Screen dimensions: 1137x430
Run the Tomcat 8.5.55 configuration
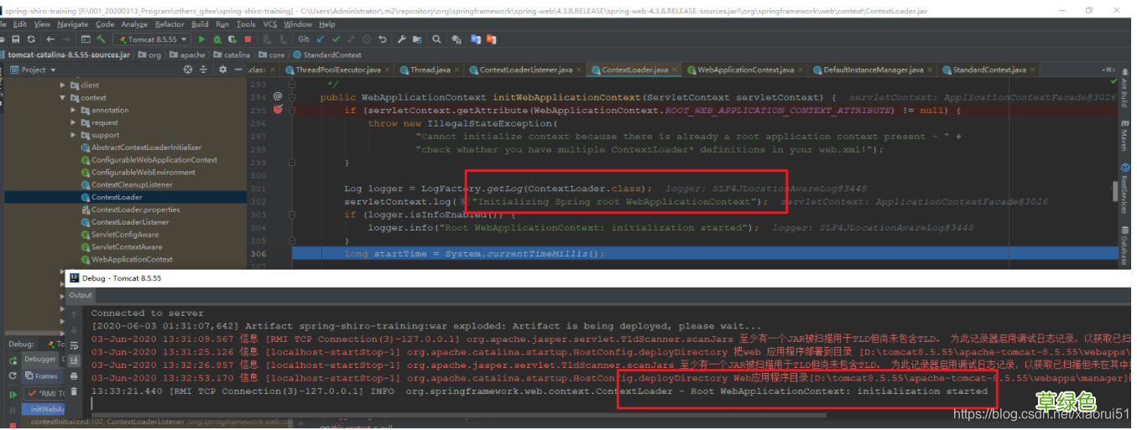click(x=201, y=39)
